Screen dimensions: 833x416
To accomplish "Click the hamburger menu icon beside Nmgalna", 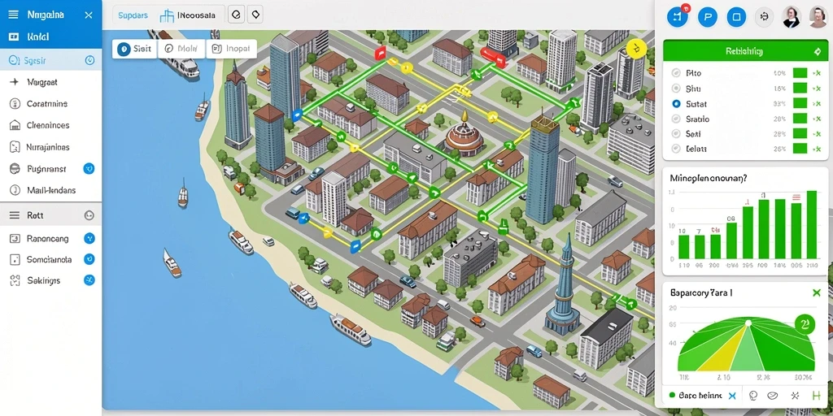I will point(13,15).
